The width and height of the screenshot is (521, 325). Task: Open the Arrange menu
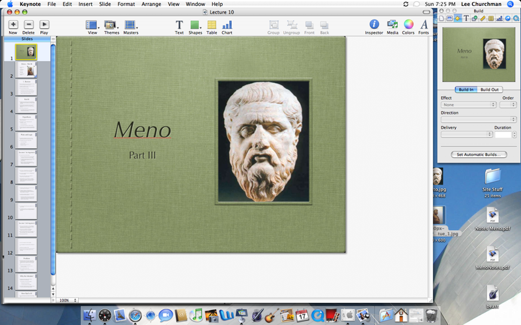150,4
